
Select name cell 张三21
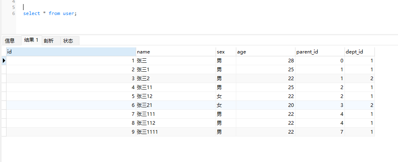(x=176, y=105)
